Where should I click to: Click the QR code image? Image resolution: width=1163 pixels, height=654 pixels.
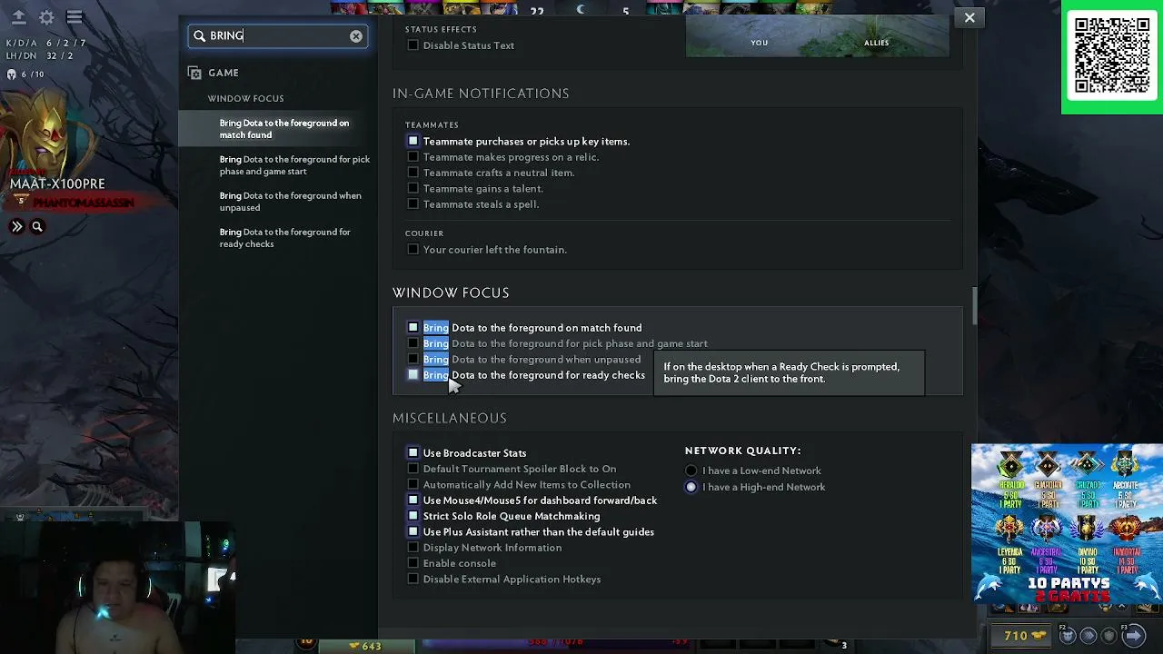point(1112,56)
